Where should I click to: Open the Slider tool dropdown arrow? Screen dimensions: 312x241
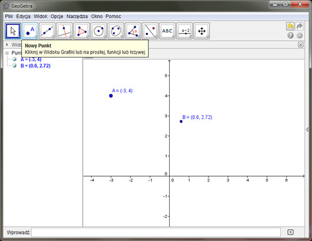tap(191, 37)
